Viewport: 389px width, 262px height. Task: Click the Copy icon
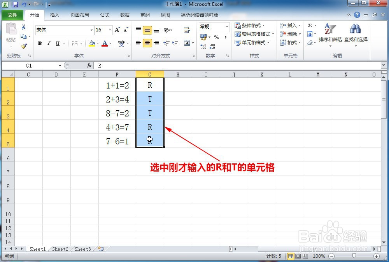click(x=23, y=35)
